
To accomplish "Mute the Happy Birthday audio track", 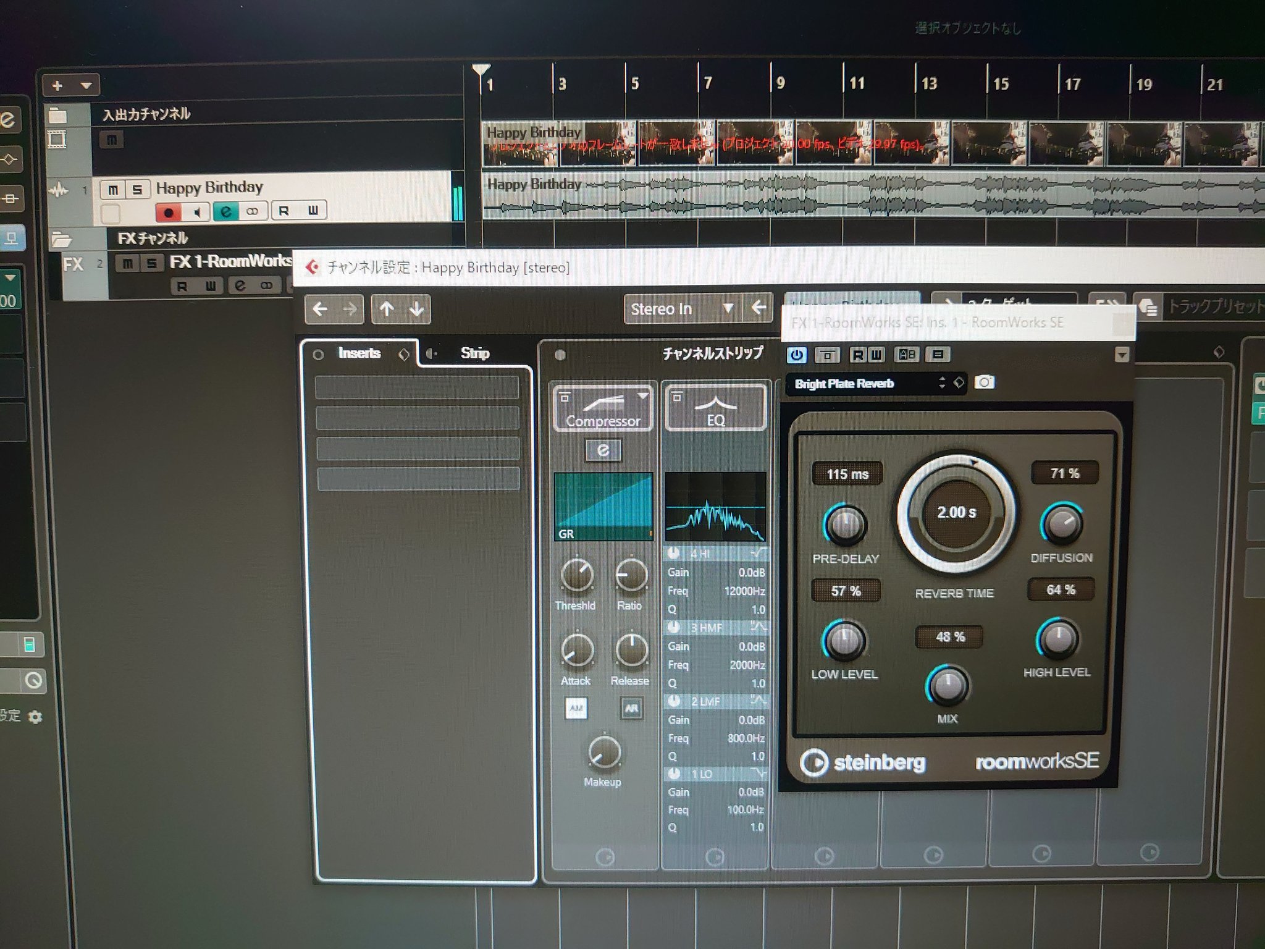I will (x=113, y=190).
